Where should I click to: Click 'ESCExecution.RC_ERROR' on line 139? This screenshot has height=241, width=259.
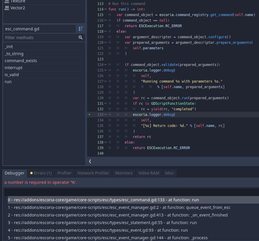168,148
